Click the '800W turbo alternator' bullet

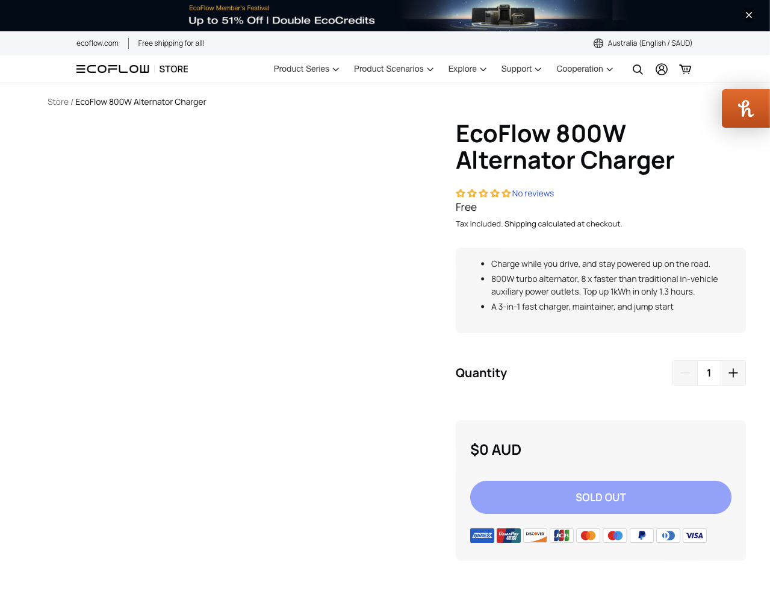click(604, 286)
